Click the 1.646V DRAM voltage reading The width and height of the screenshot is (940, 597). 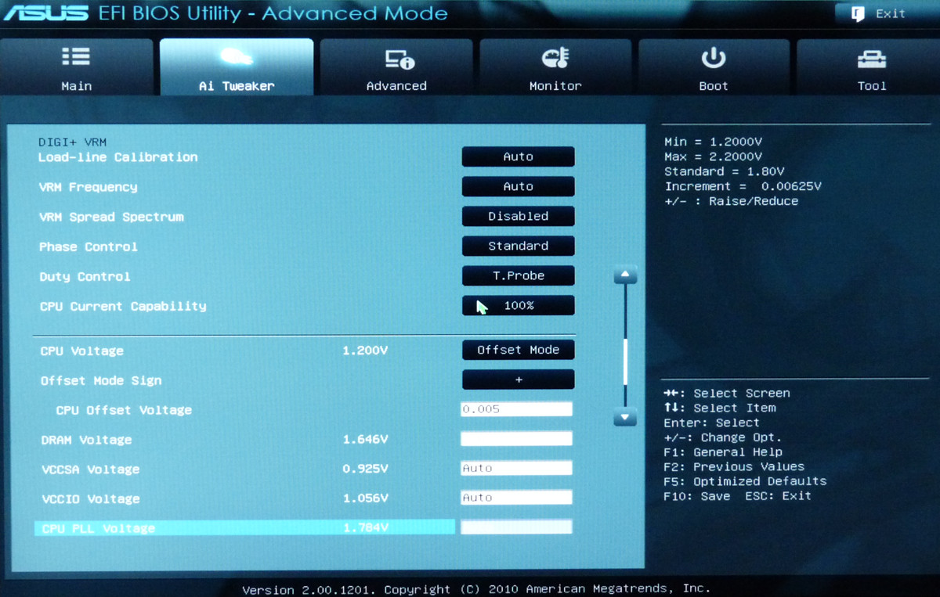tap(365, 440)
